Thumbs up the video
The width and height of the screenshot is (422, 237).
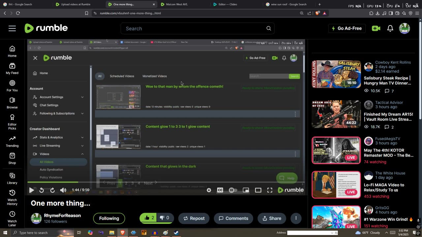tap(149, 218)
